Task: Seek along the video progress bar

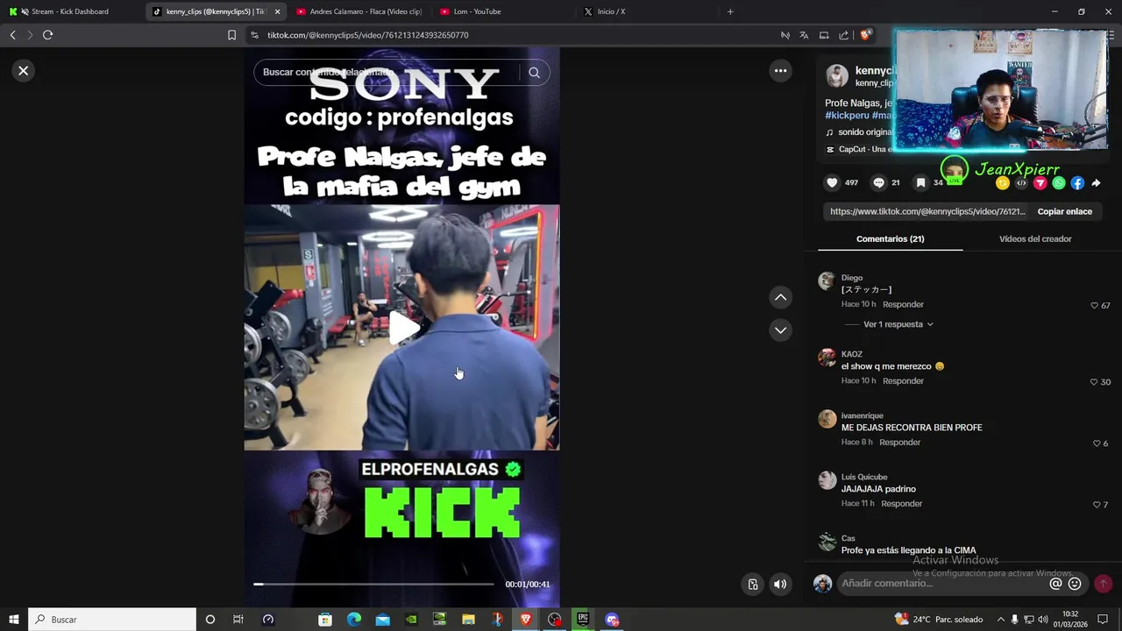Action: (374, 584)
